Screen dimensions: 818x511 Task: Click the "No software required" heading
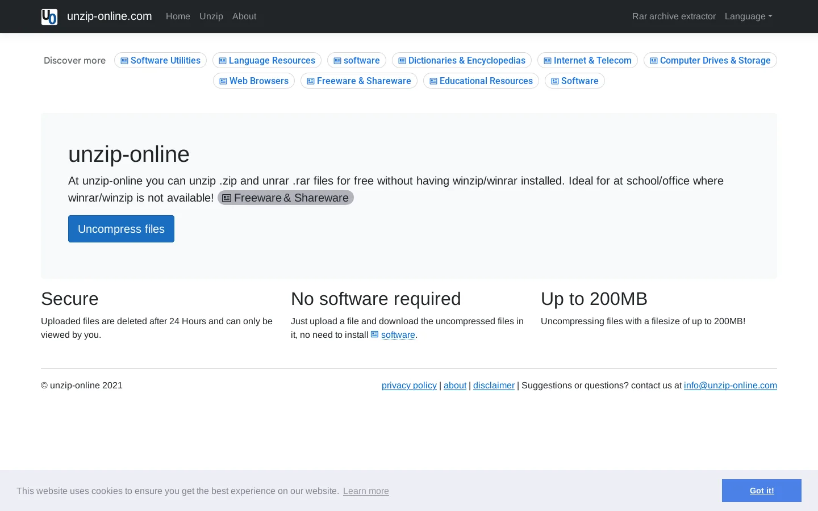[x=376, y=299]
